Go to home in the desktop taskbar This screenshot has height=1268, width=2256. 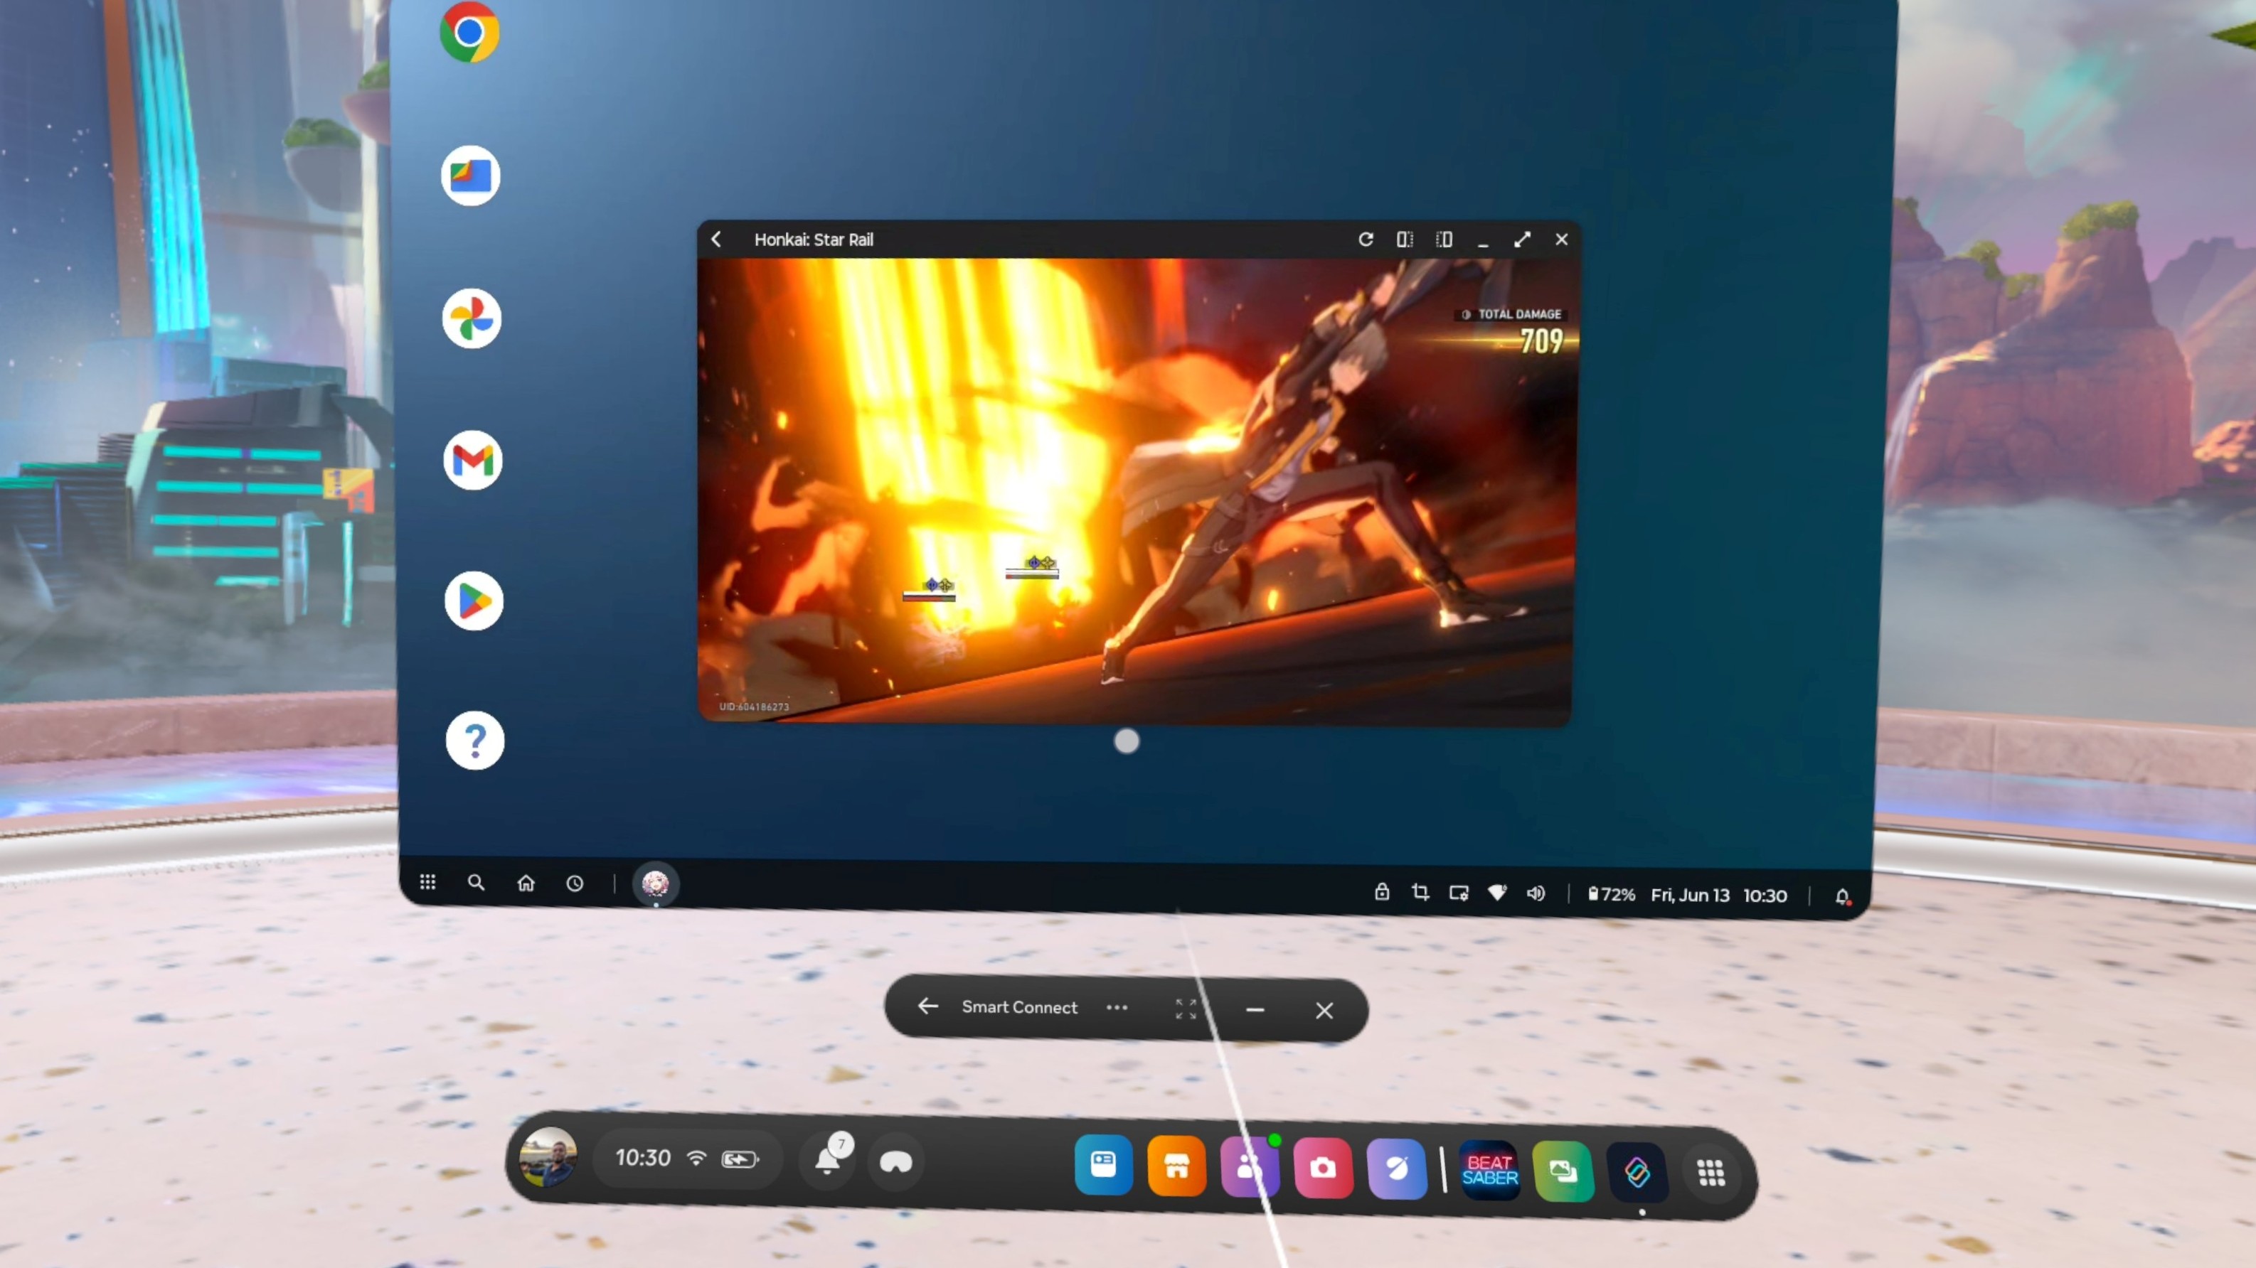point(526,883)
